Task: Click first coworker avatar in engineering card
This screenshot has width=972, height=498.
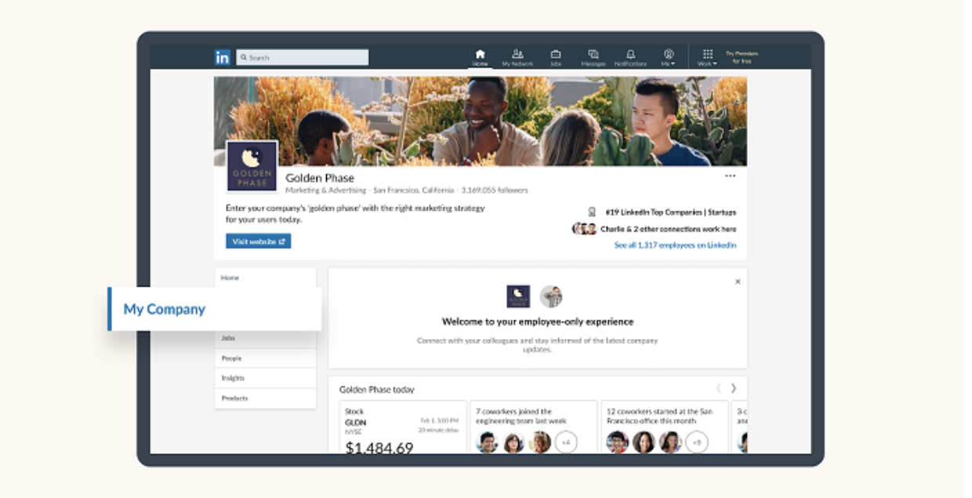Action: click(487, 442)
